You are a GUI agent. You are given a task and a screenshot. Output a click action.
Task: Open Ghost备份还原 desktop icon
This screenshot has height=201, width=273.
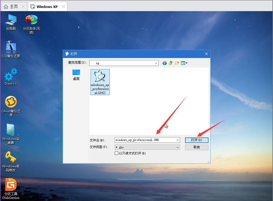tap(11, 106)
